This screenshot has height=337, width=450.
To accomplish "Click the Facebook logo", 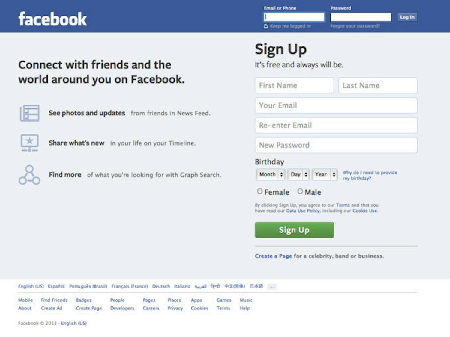I will (52, 19).
